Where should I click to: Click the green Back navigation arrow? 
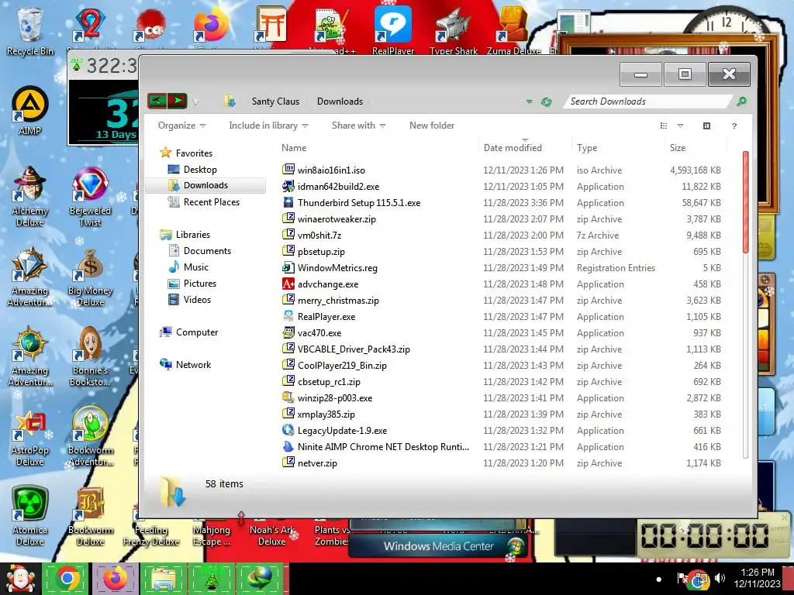[157, 101]
